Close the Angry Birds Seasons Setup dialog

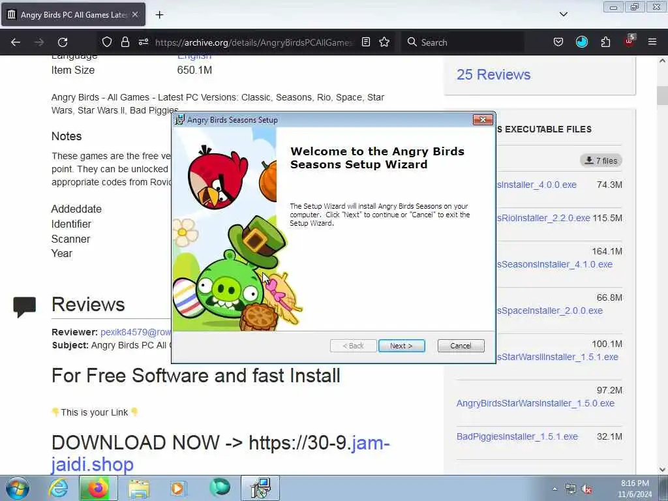[483, 120]
